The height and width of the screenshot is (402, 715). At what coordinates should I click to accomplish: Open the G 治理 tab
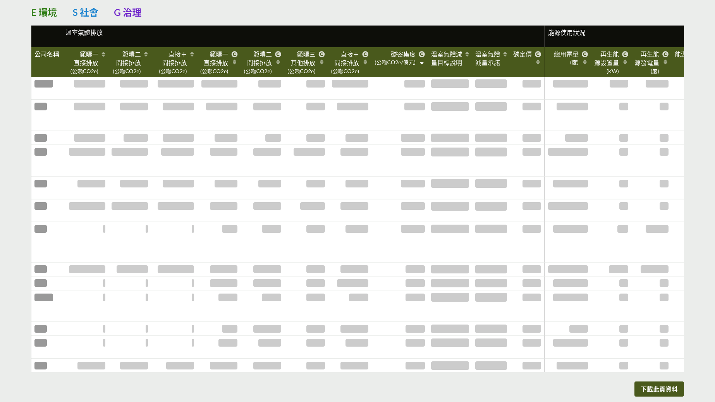[x=127, y=13]
